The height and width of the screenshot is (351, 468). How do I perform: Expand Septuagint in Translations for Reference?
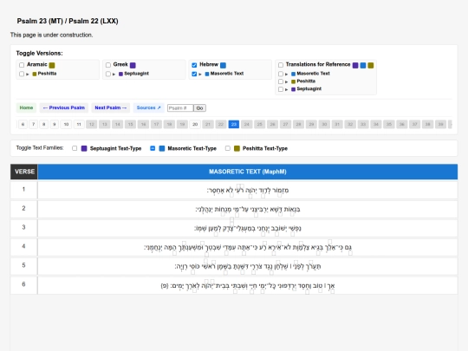coord(286,89)
